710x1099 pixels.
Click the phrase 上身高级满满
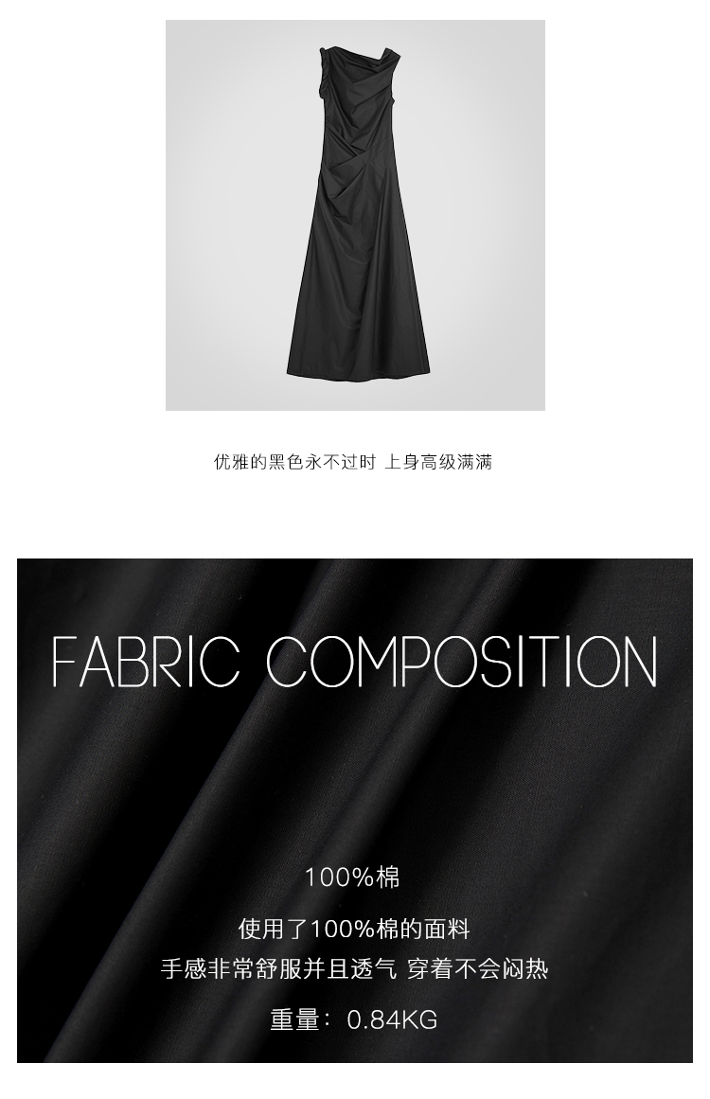pyautogui.click(x=439, y=462)
